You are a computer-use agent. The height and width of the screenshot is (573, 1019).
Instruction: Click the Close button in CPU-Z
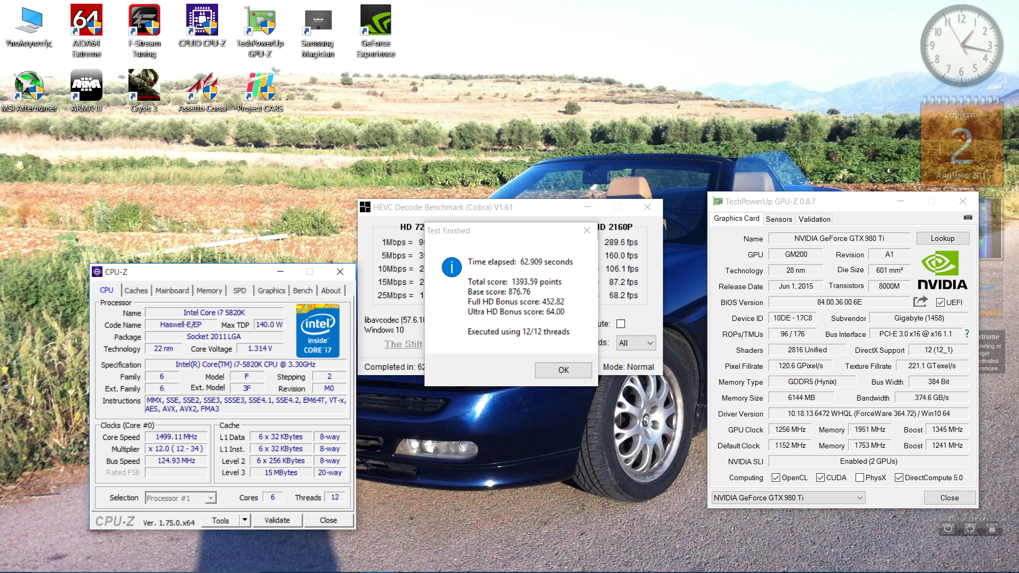[328, 520]
